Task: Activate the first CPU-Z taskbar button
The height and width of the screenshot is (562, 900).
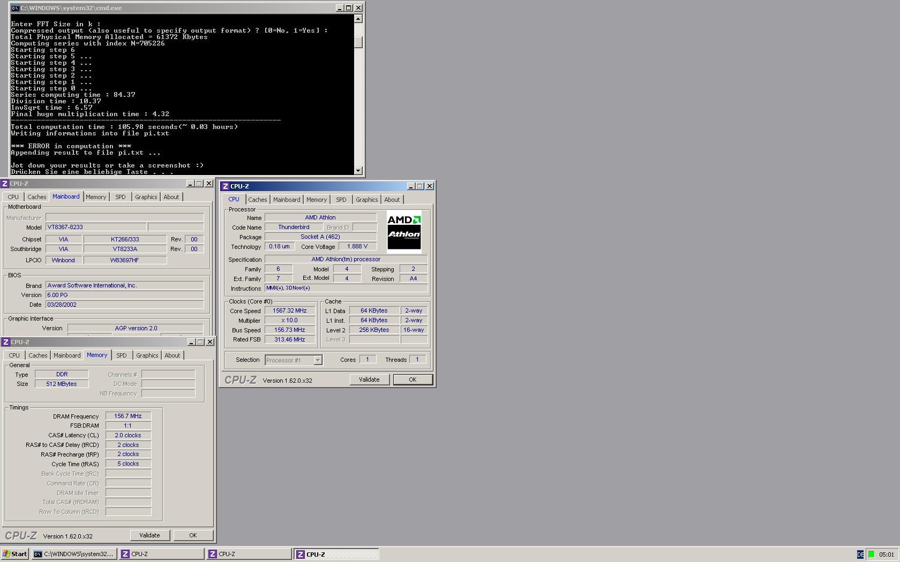Action: pos(161,554)
